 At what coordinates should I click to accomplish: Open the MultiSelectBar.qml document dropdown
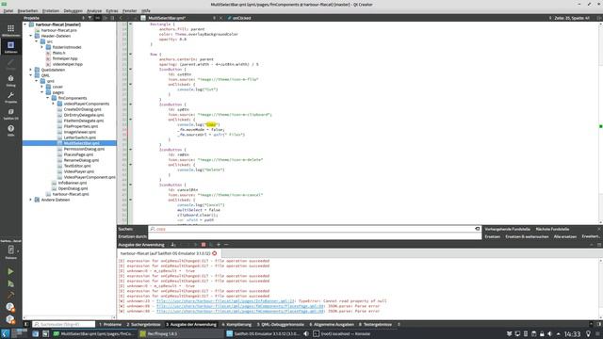pyautogui.click(x=215, y=18)
